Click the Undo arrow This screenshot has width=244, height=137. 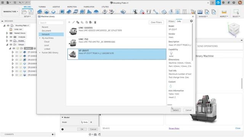(20, 3)
